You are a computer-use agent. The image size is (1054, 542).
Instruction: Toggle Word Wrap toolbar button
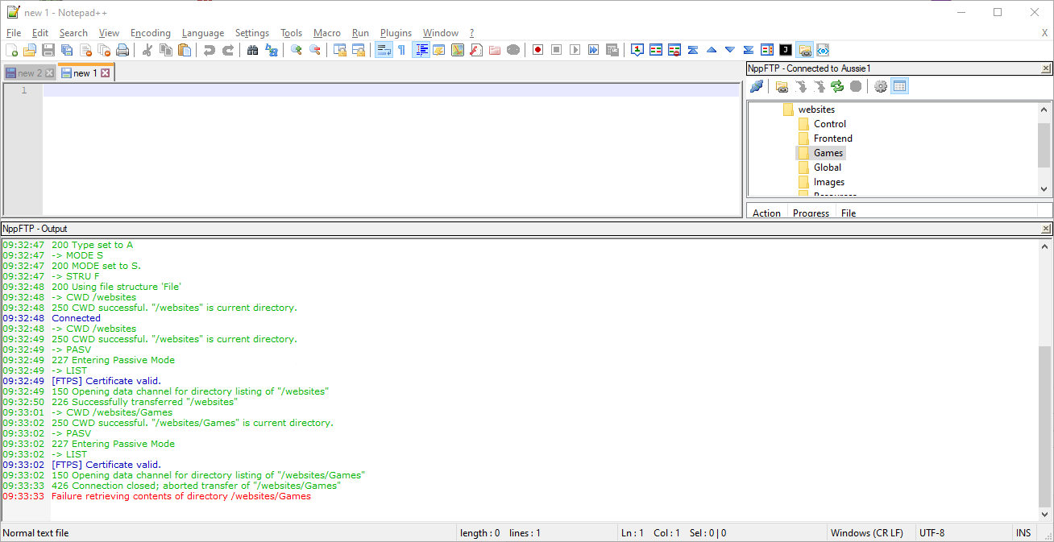pos(384,50)
